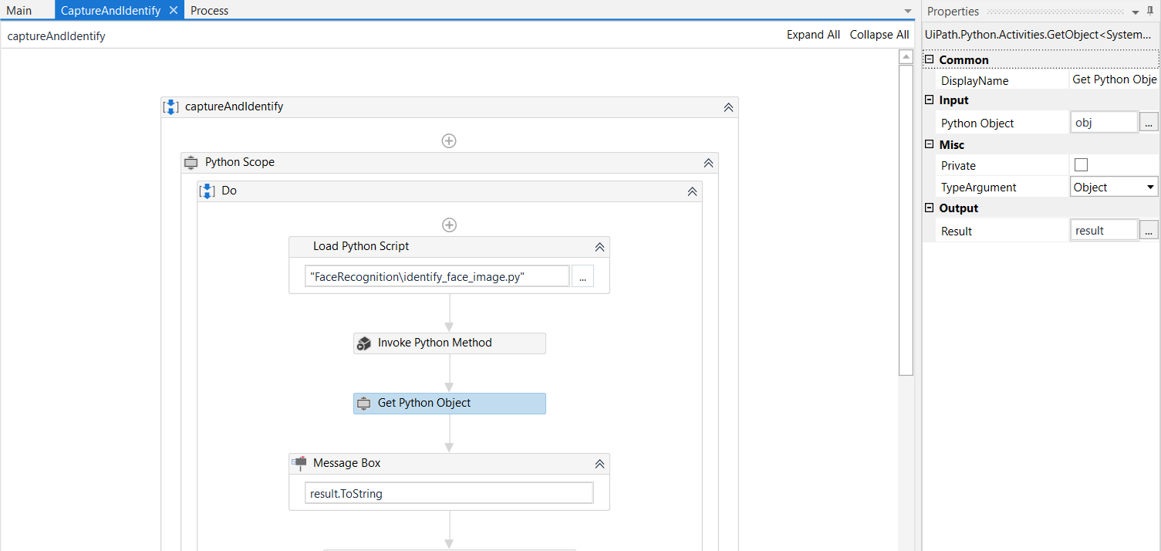Click the Do sequence icon

pyautogui.click(x=207, y=191)
